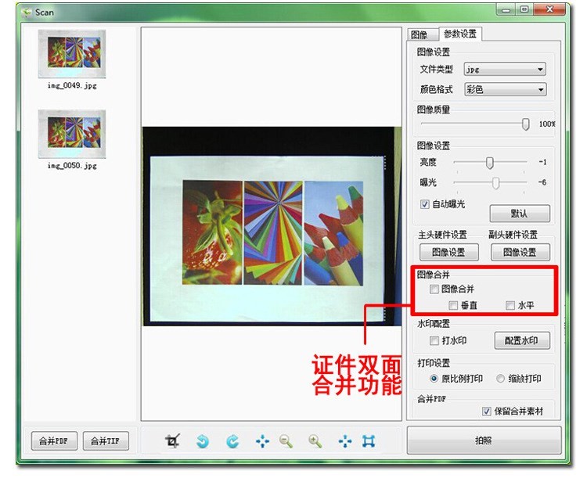Image resolution: width=587 pixels, height=478 pixels.
Task: Click the fit-to-window frame icon
Action: click(x=369, y=441)
